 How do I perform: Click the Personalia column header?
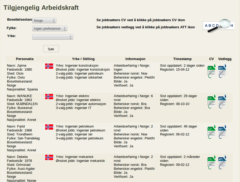25,59
